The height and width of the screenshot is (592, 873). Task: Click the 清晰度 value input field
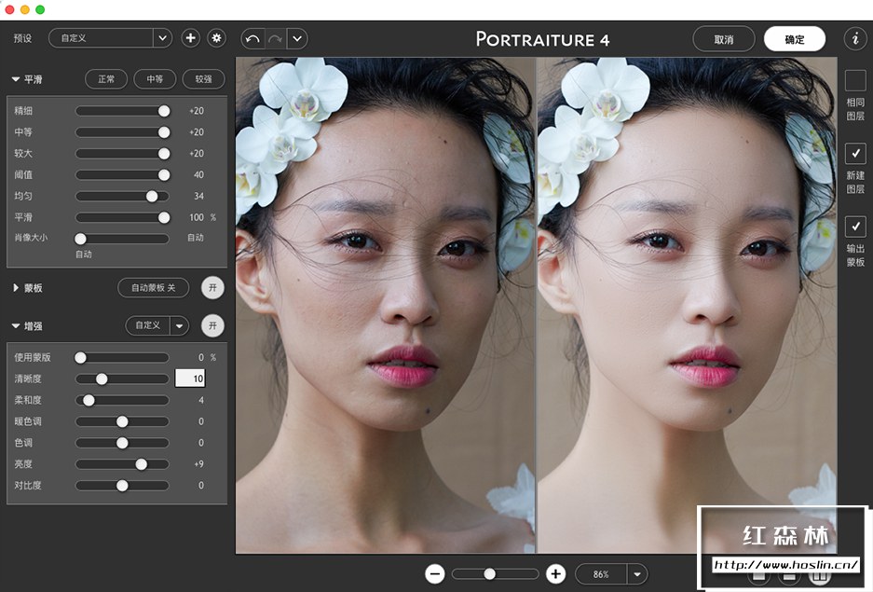[190, 379]
